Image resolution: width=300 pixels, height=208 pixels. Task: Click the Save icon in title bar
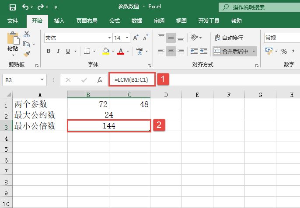(12, 7)
